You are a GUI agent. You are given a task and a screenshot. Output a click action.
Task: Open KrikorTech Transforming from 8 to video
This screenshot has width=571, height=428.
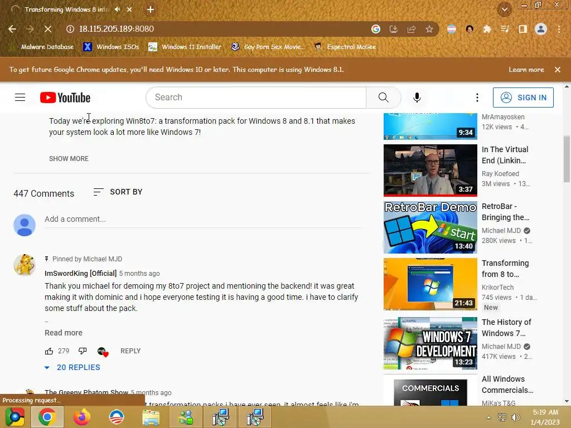(430, 284)
